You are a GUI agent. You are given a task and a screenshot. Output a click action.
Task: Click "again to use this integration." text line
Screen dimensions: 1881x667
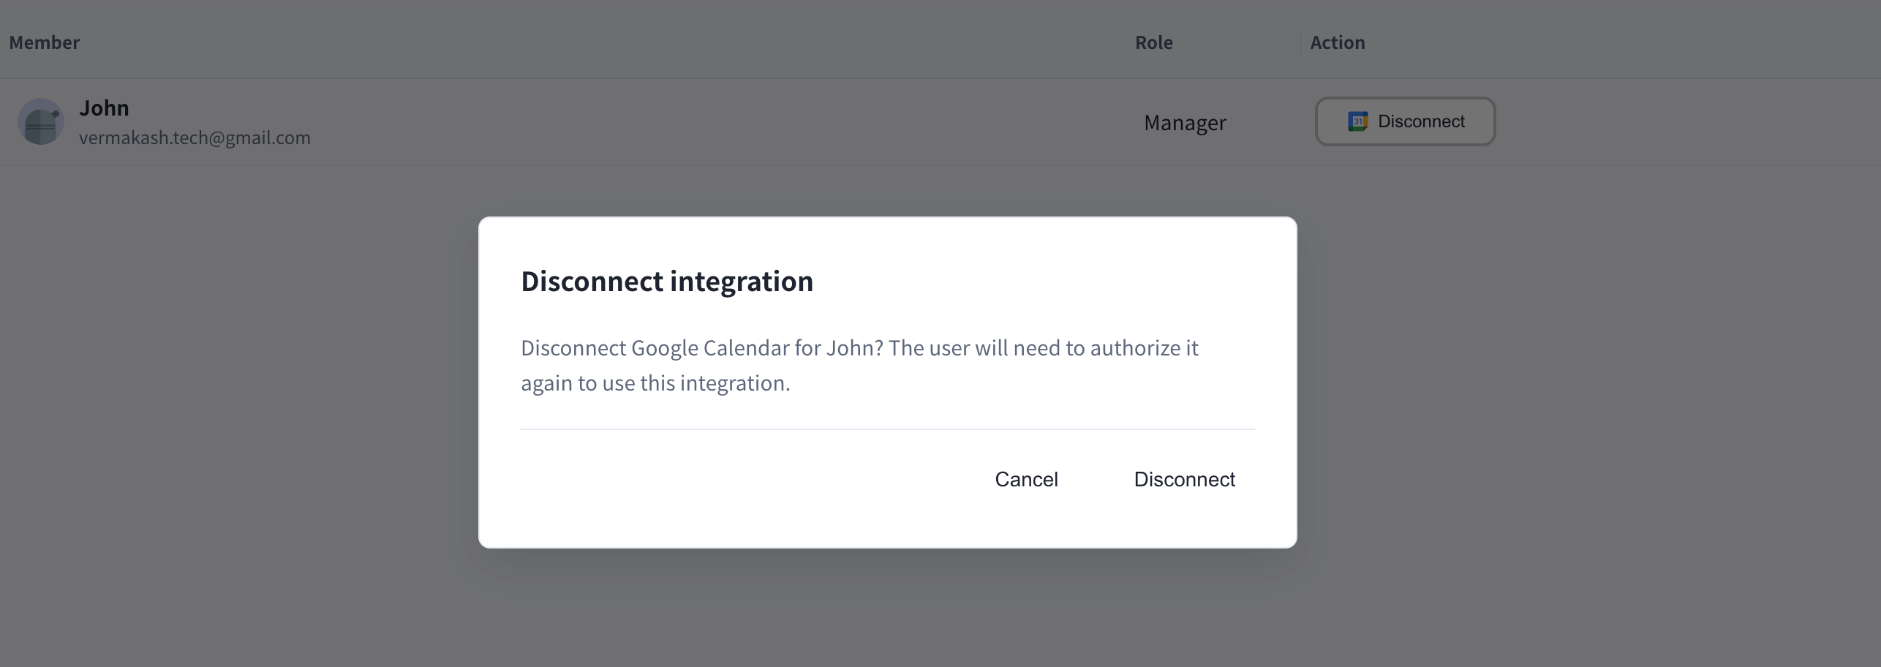tap(655, 383)
